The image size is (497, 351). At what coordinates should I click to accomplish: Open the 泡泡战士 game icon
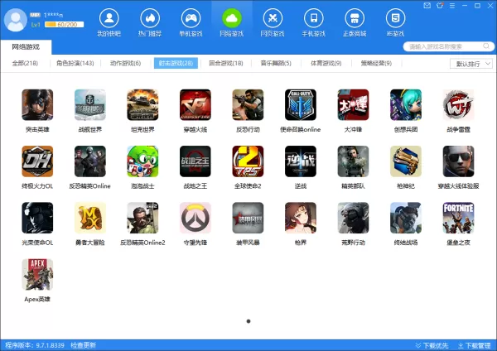[x=142, y=161]
